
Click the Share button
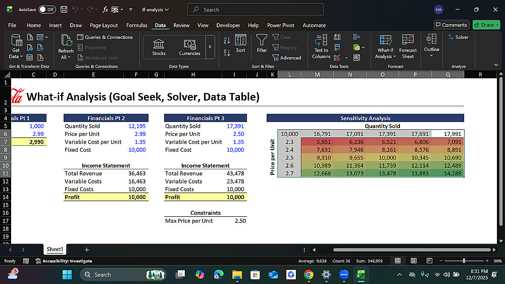(486, 25)
